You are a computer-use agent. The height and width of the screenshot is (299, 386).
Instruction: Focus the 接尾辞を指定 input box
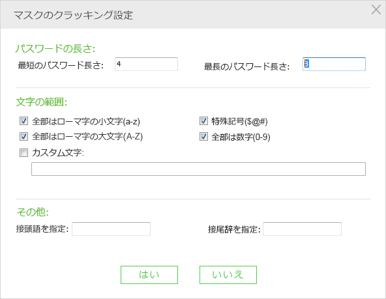point(302,229)
